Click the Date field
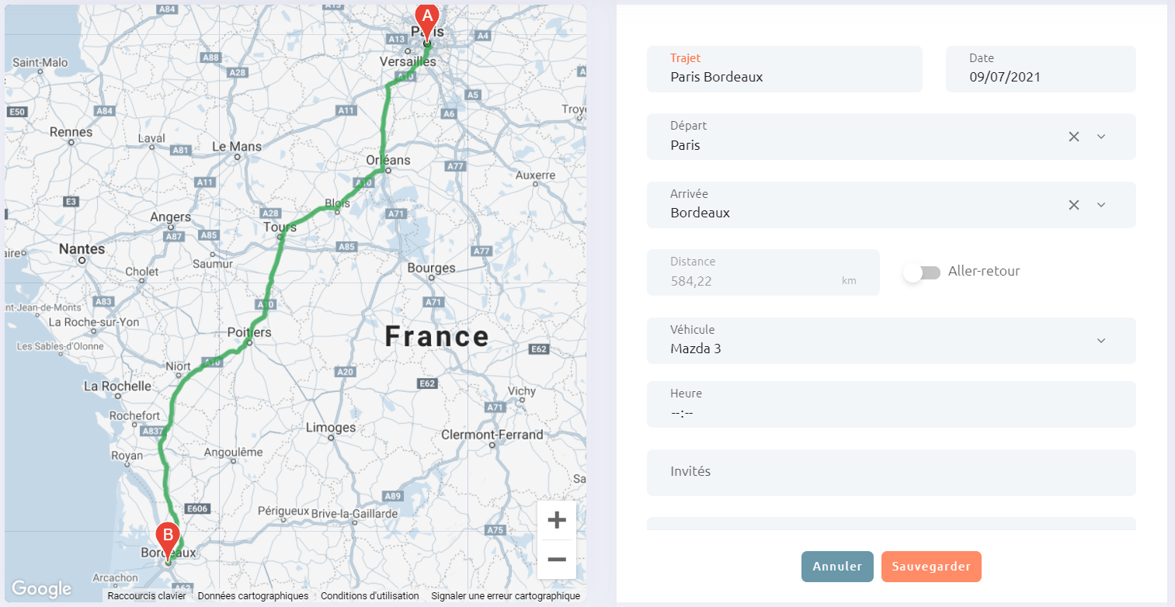Image resolution: width=1175 pixels, height=607 pixels. (x=1040, y=77)
